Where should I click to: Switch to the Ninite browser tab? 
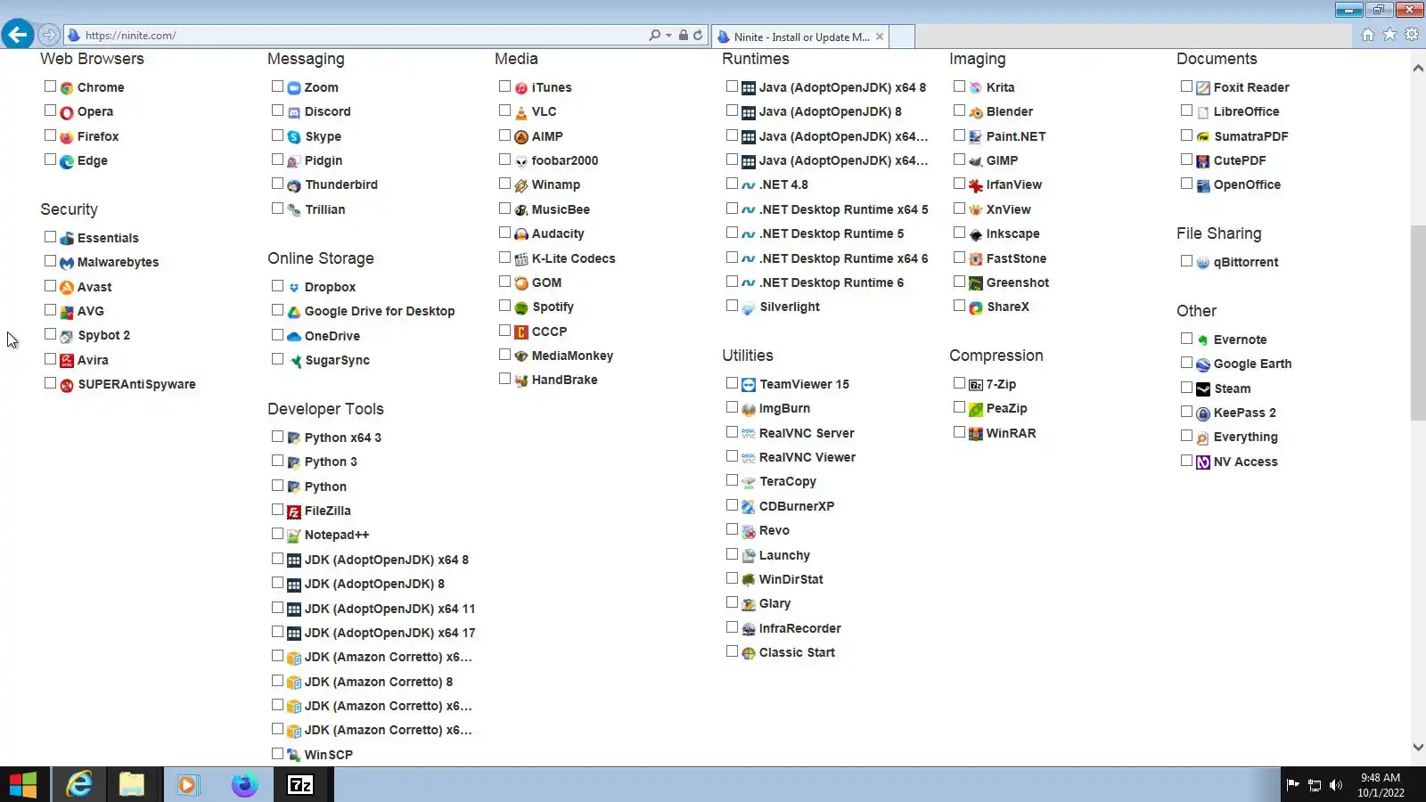point(800,37)
